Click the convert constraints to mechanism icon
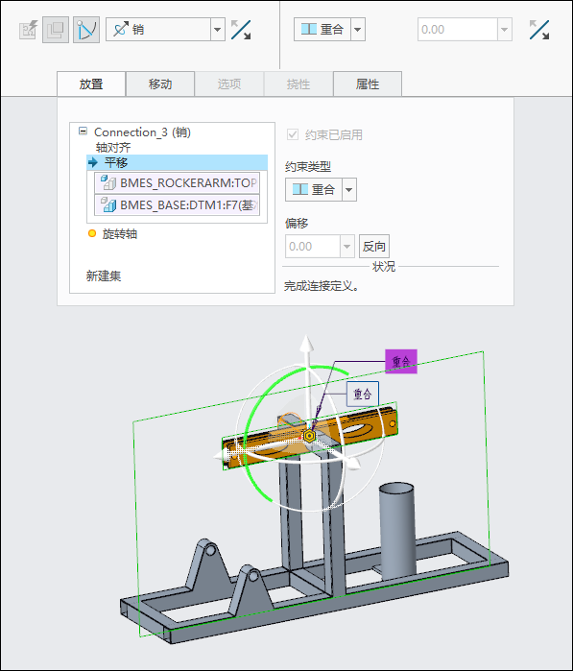 [28, 30]
